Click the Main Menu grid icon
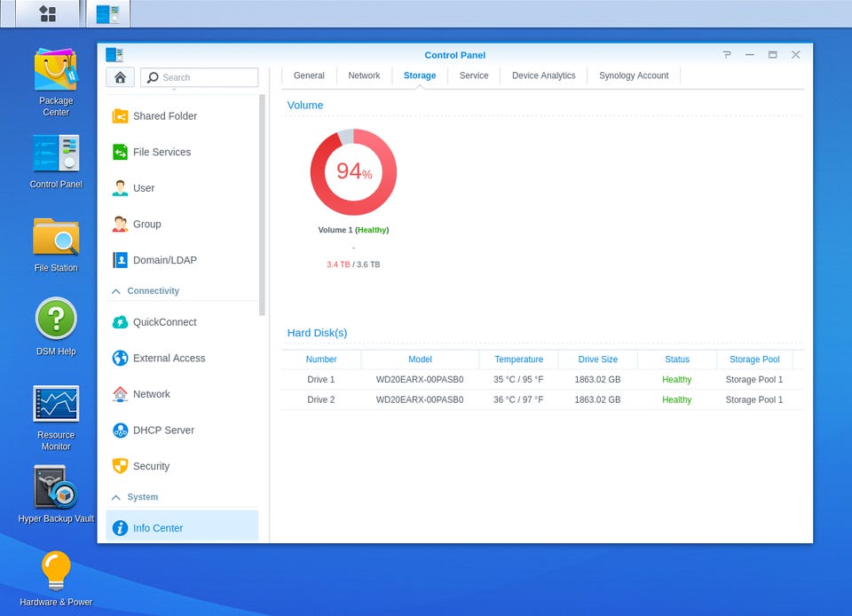Image resolution: width=852 pixels, height=616 pixels. (x=48, y=13)
